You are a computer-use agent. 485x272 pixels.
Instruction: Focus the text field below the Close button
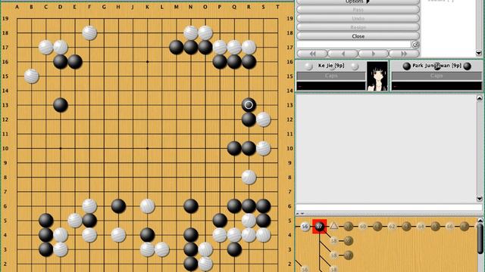(354, 45)
